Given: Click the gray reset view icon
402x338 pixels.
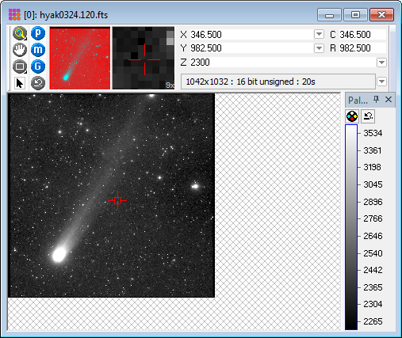Looking at the screenshot, I should (38, 83).
